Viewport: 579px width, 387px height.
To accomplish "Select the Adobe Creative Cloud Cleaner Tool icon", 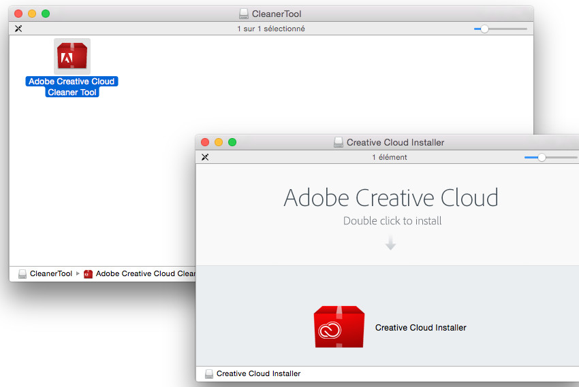I will [x=72, y=56].
